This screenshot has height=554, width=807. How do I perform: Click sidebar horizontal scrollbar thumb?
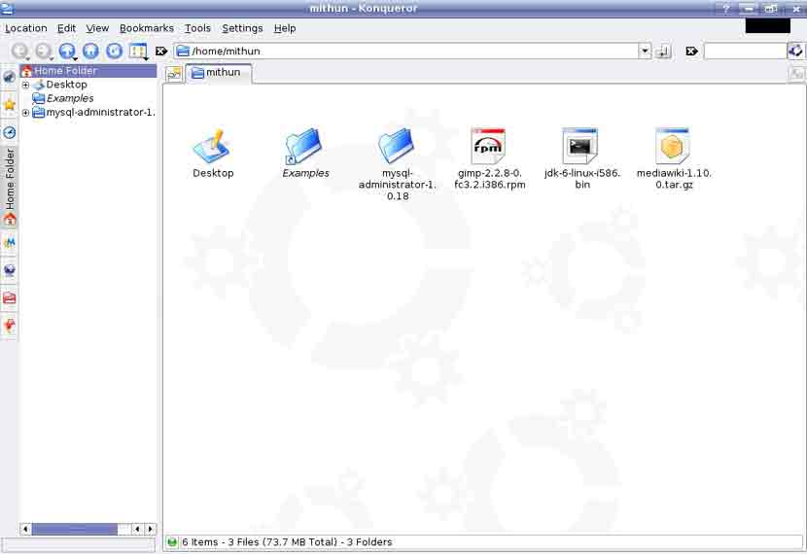[x=74, y=529]
